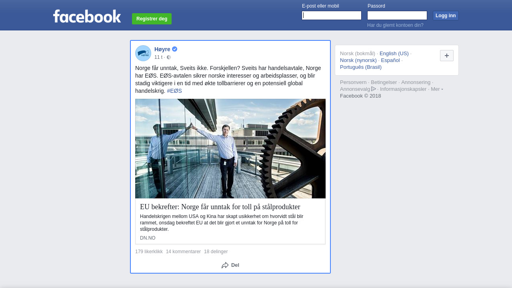Click the Facebook © 2018 text

(x=360, y=96)
